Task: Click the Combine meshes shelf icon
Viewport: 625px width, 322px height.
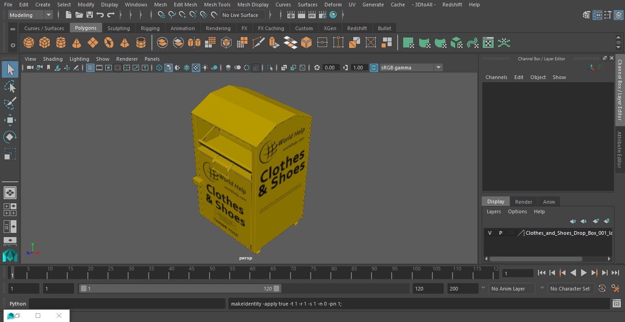Action: (162, 43)
